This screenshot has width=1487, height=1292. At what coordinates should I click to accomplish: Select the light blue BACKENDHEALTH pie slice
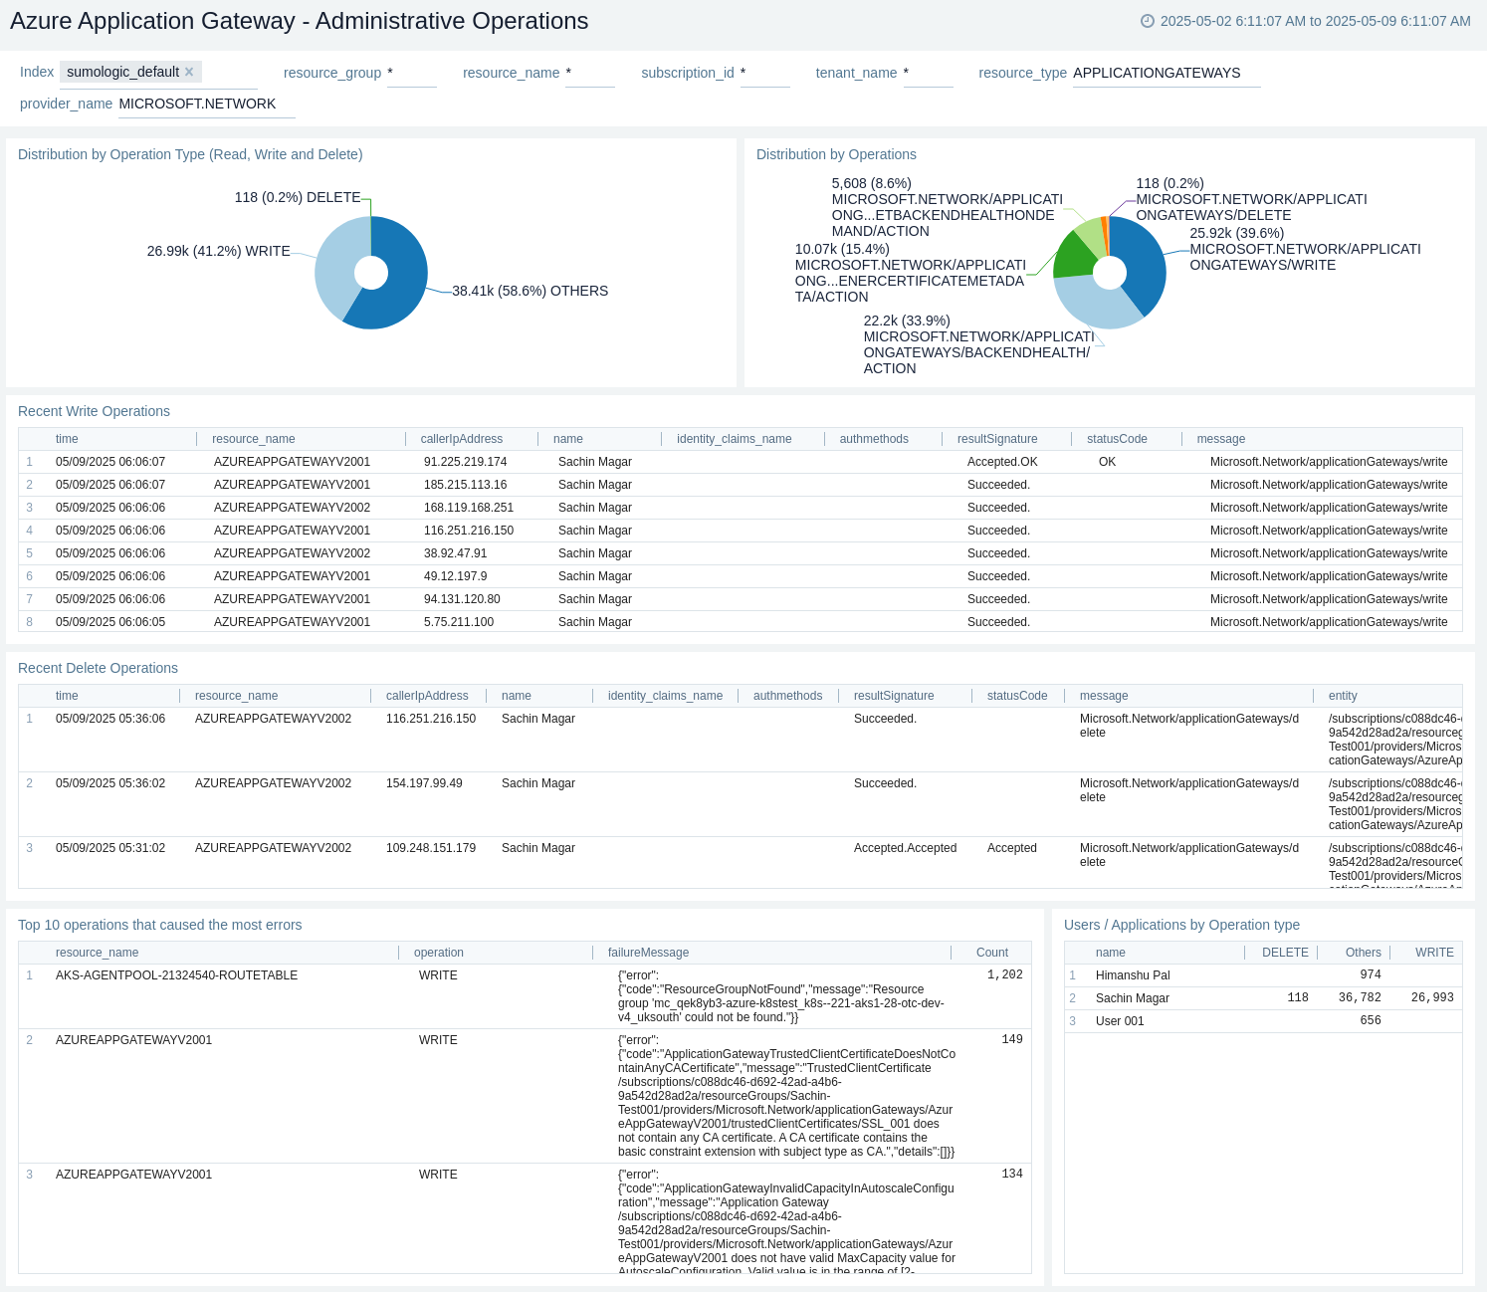click(1097, 305)
